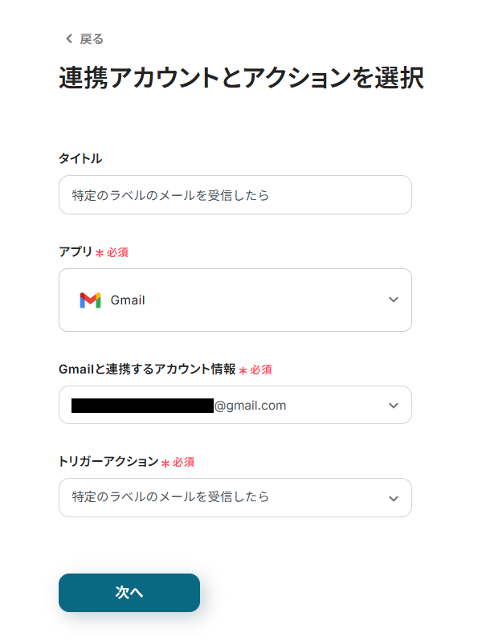Click the 必須 marker beside account info label
The width and height of the screenshot is (482, 641).
[x=260, y=369]
